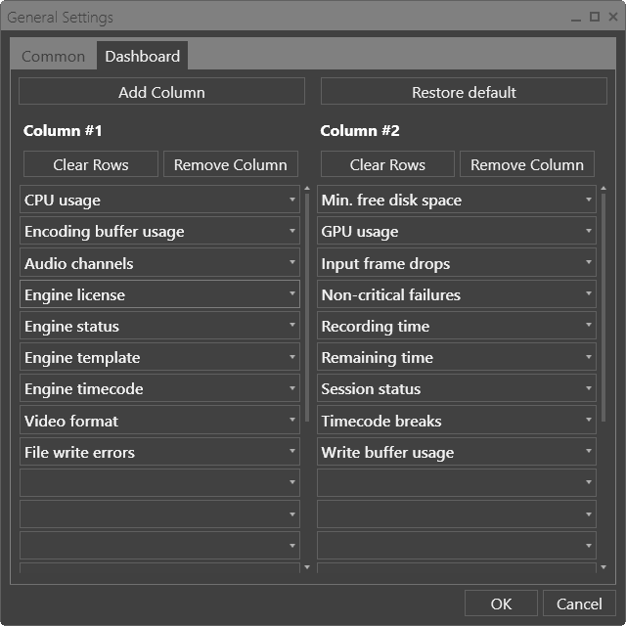
Task: Expand the Encoding buffer usage dropdown
Action: click(x=159, y=232)
